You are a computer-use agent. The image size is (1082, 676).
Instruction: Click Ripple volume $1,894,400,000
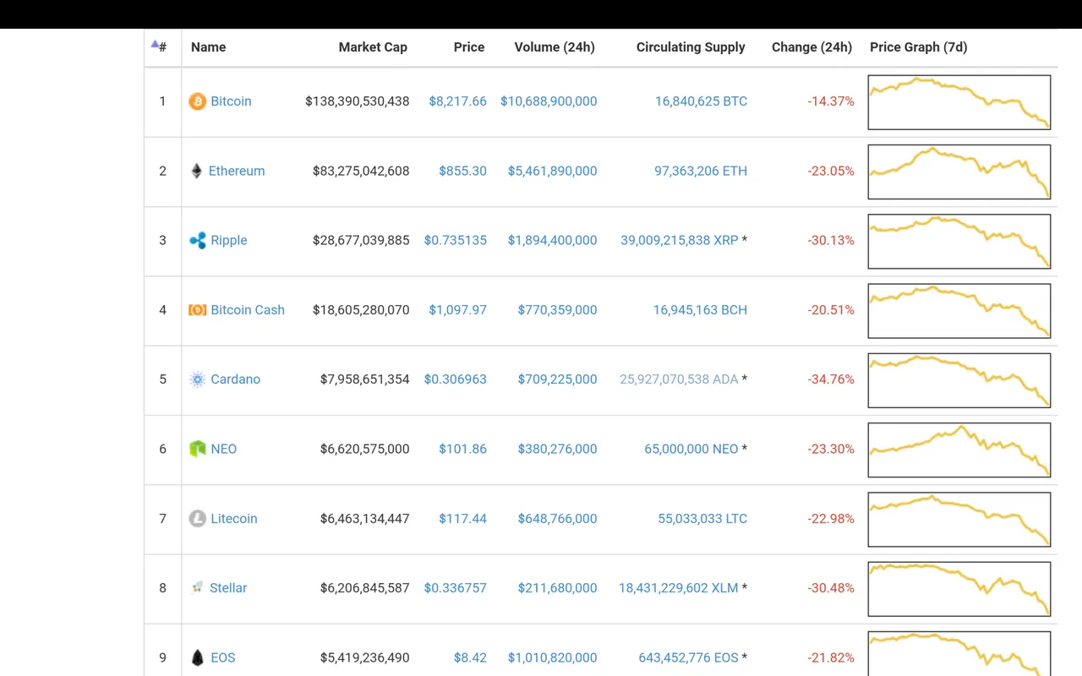552,241
